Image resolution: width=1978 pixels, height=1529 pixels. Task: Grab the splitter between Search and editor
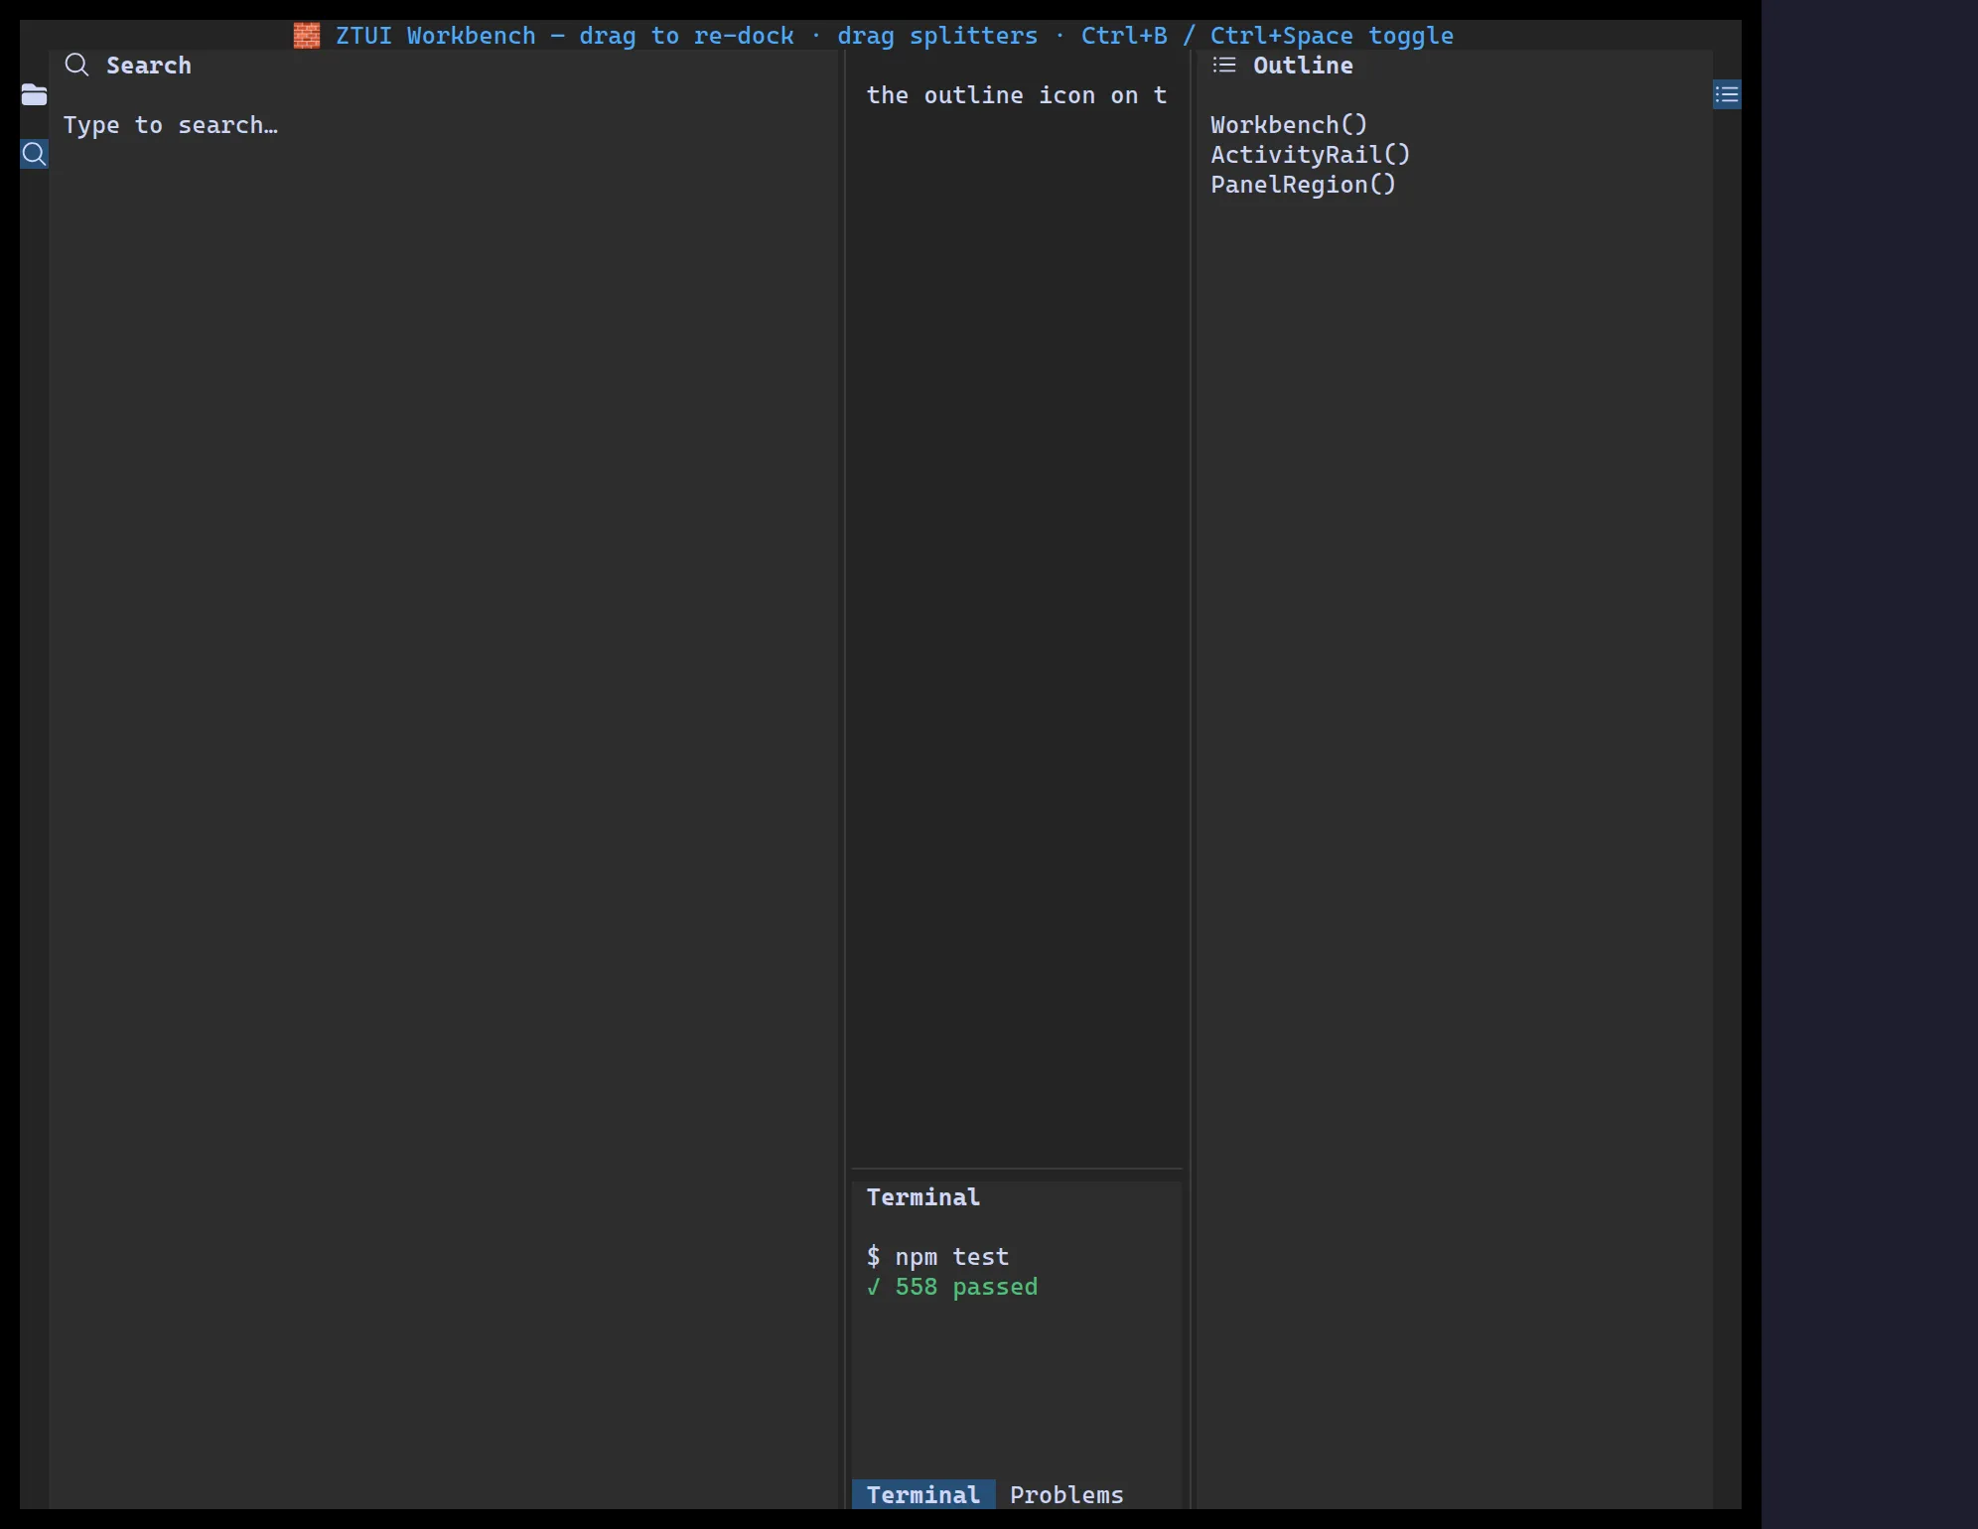coord(845,779)
